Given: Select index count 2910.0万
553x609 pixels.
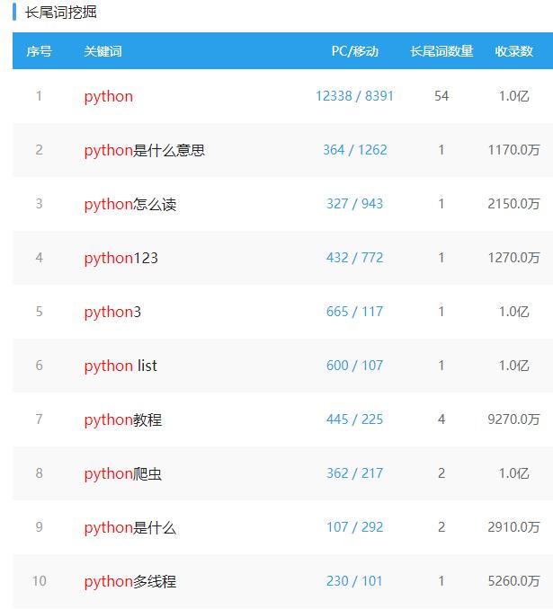Looking at the screenshot, I should coord(513,527).
